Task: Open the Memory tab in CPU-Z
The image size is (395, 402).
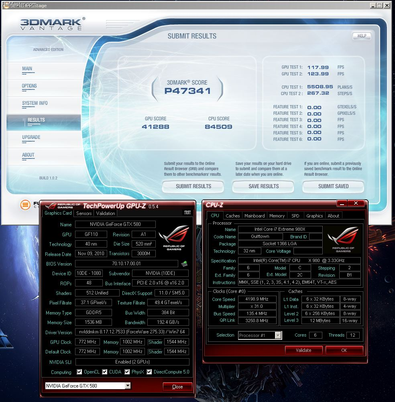Action: click(x=277, y=216)
